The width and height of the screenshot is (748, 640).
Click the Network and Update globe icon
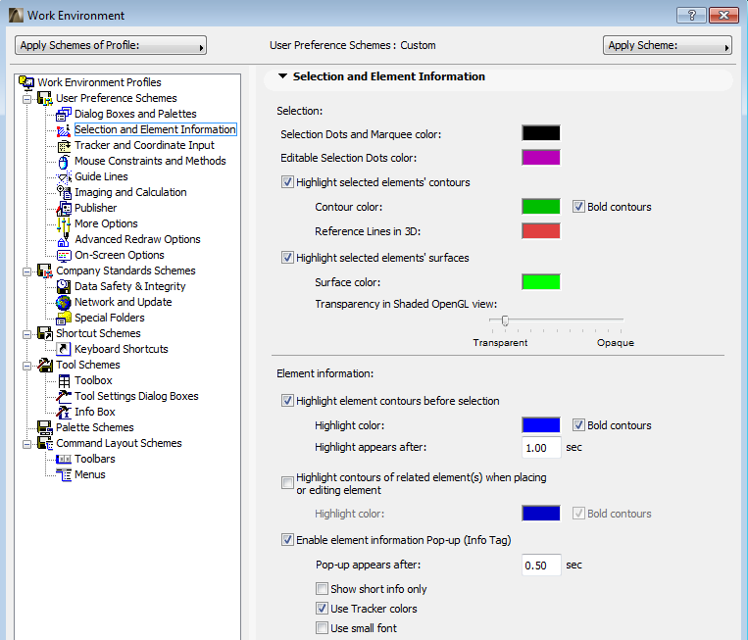[64, 302]
